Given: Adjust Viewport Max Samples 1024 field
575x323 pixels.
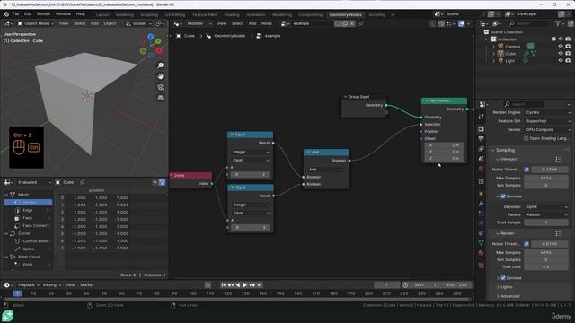Looking at the screenshot, I should click(546, 178).
